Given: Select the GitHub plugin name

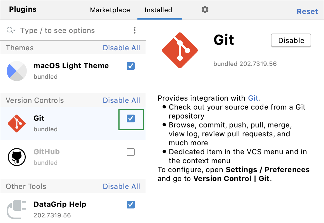Looking at the screenshot, I should coord(46,152).
